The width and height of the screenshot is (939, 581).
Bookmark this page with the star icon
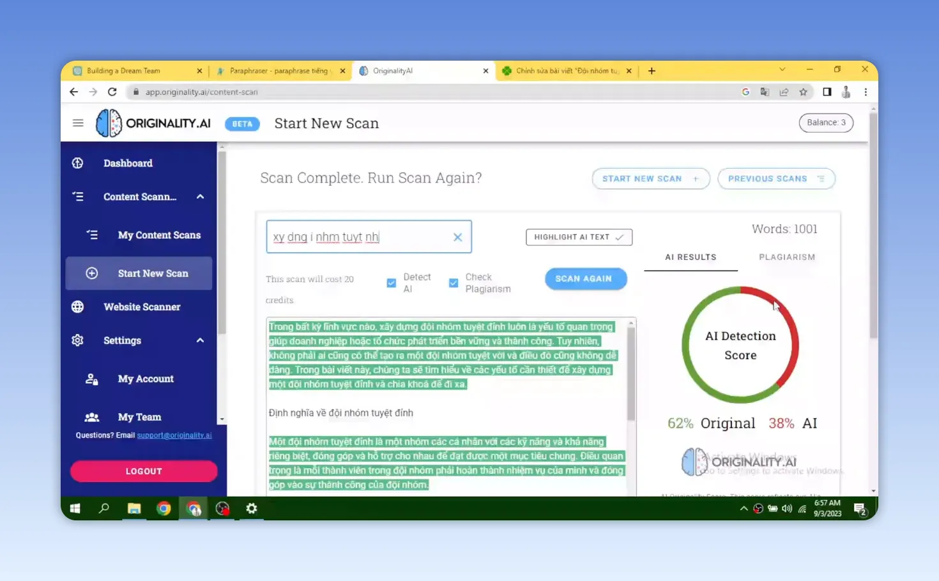pyautogui.click(x=804, y=92)
